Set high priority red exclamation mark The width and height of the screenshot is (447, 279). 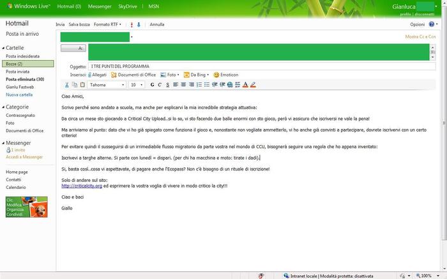coord(132,25)
